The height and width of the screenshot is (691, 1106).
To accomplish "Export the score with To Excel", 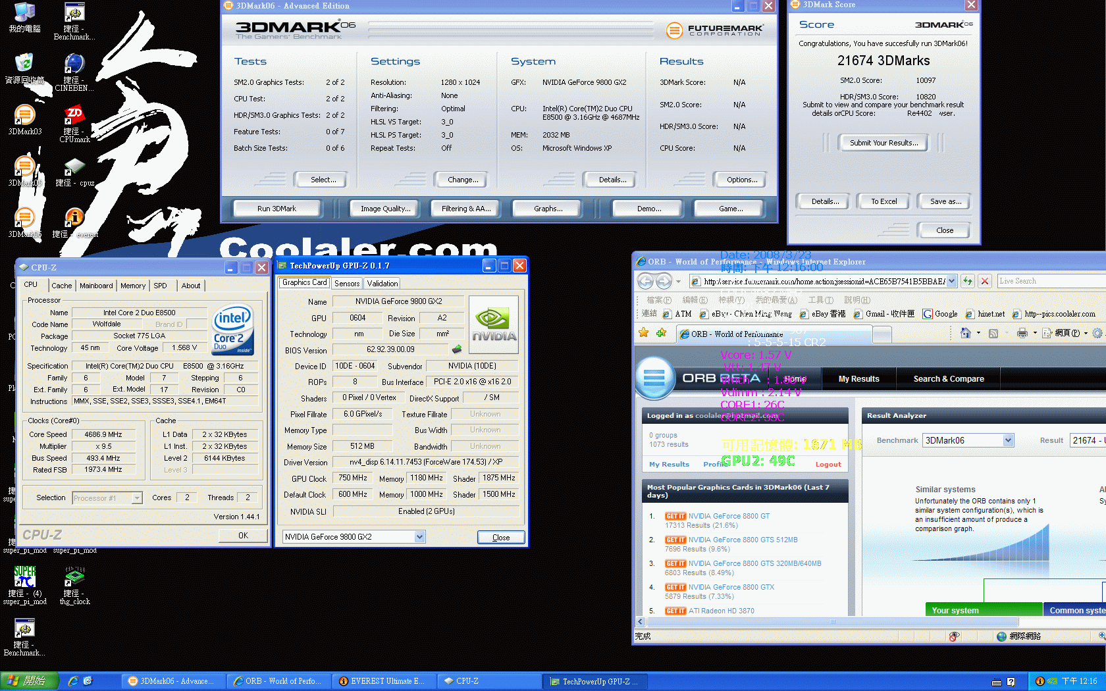I will pyautogui.click(x=883, y=201).
